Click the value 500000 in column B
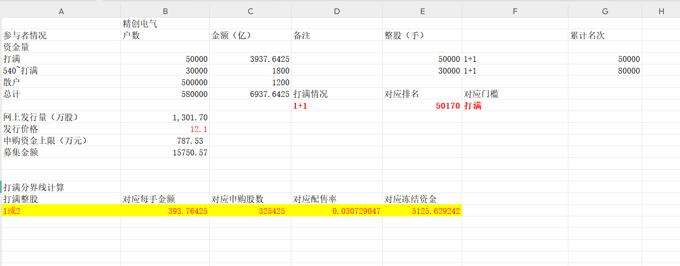 [165, 82]
